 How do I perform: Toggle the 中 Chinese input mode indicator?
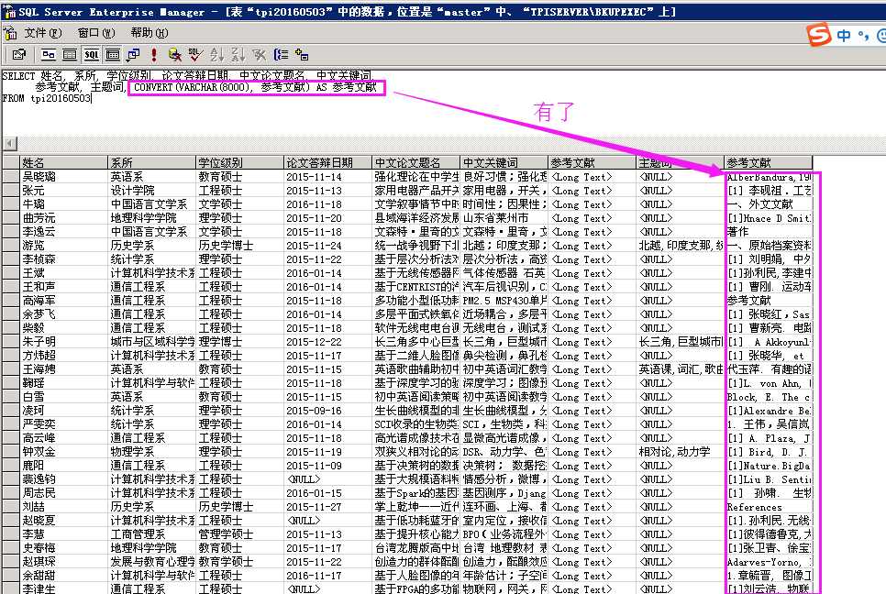[844, 36]
